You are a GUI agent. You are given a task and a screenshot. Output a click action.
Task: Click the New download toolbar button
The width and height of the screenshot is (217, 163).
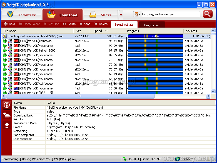(x=9, y=24)
